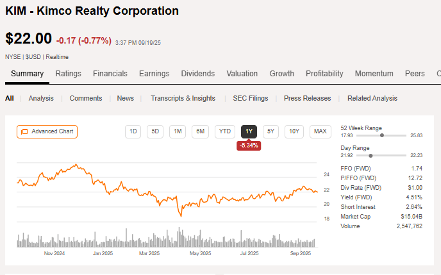The height and width of the screenshot is (275, 441).
Task: Open the Financials tab
Action: pos(110,74)
